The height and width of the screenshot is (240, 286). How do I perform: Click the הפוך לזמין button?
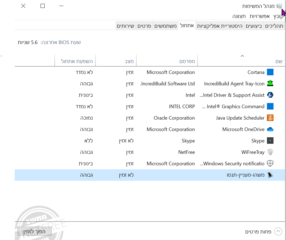point(34,232)
